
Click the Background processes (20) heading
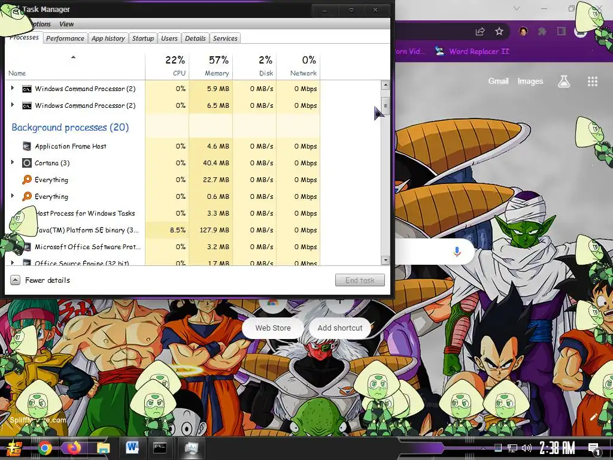[x=70, y=127]
